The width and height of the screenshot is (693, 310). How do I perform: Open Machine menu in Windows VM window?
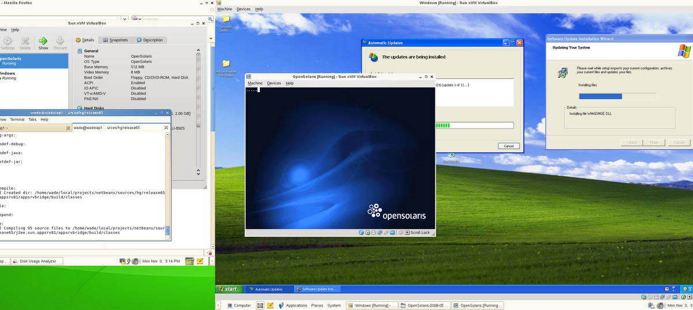[x=225, y=9]
